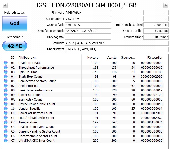Click the status orb for Device Power Cycle Count
The height and width of the screenshot is (149, 170).
pos(6,104)
